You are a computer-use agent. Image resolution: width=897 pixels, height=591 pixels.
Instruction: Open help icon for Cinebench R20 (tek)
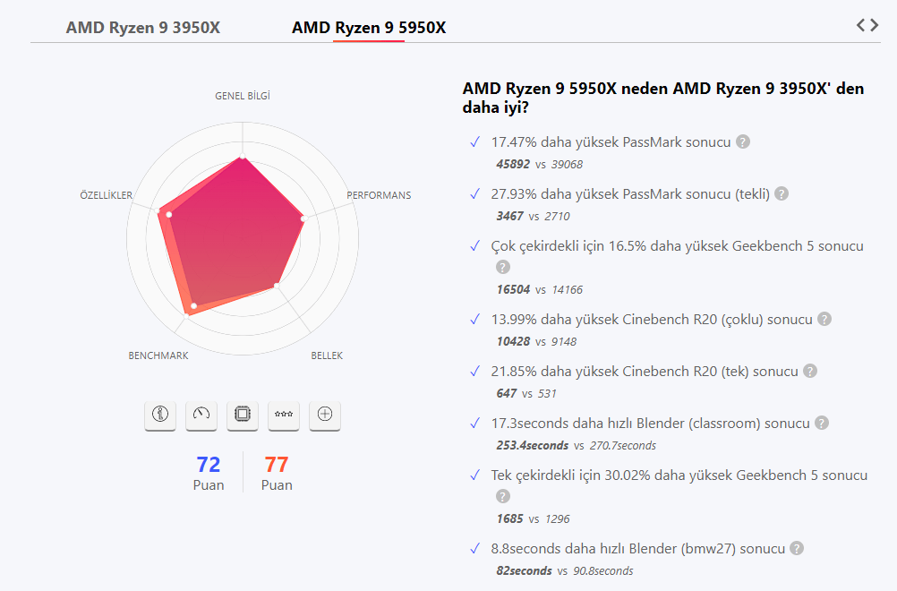[x=810, y=372]
